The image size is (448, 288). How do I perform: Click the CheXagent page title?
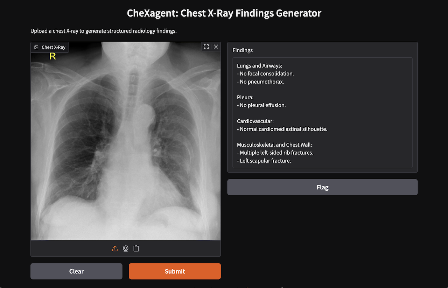224,13
